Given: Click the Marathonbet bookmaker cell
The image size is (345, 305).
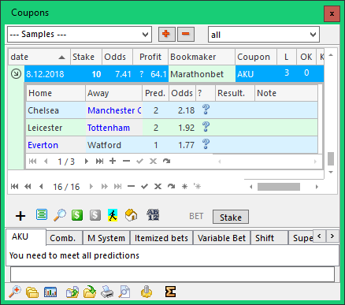Looking at the screenshot, I should point(202,74).
